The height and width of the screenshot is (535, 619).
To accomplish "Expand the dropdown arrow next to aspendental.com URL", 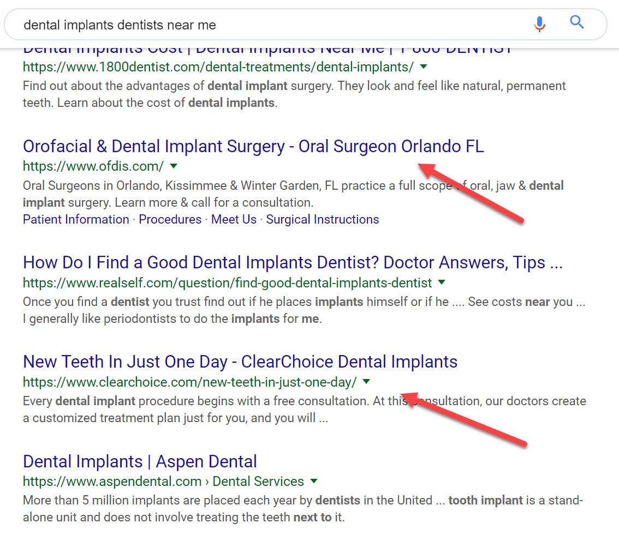I will (x=314, y=481).
